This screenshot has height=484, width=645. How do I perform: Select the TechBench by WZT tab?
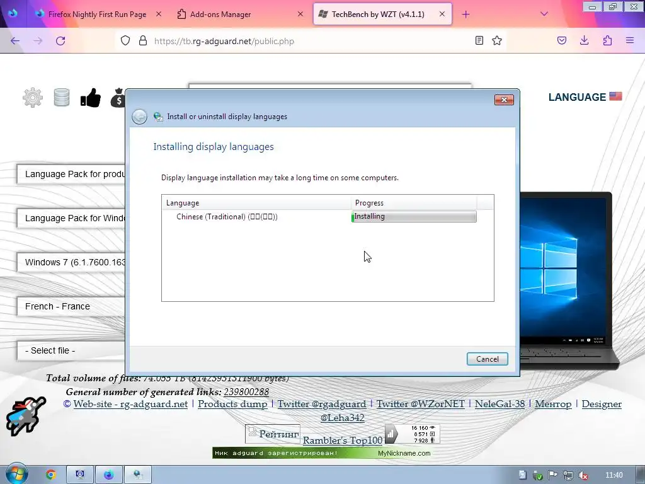tap(378, 14)
